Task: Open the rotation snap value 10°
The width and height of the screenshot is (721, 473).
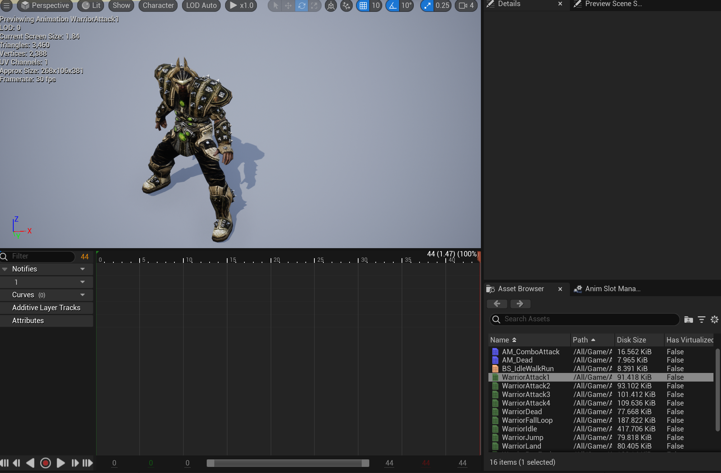Action: pyautogui.click(x=407, y=6)
